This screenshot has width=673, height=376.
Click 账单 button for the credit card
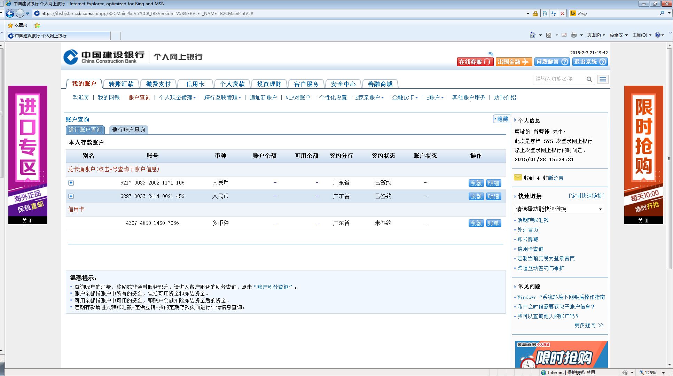493,223
